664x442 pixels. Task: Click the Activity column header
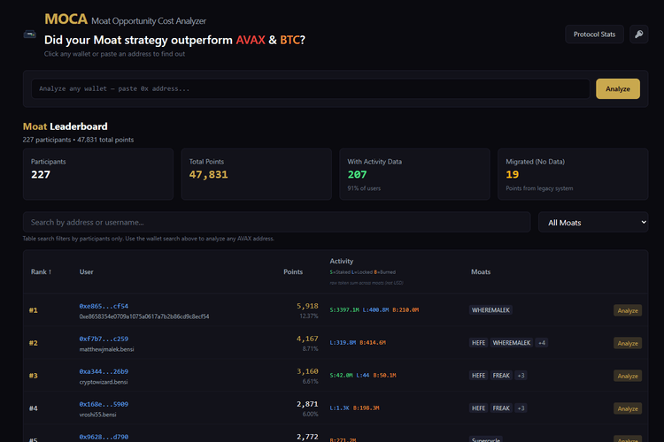coord(342,262)
